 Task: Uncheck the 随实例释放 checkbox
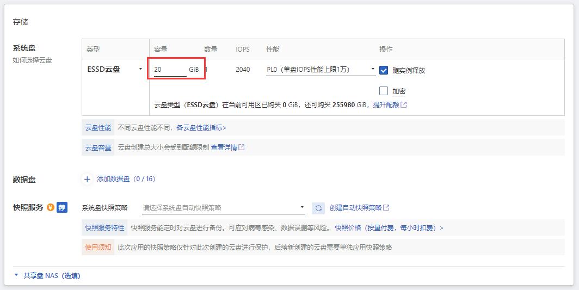384,70
